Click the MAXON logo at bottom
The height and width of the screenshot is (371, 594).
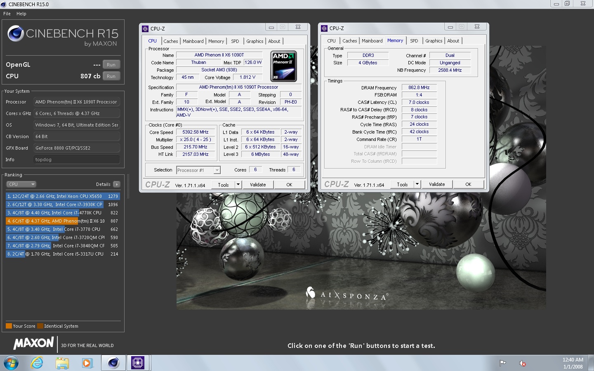34,343
